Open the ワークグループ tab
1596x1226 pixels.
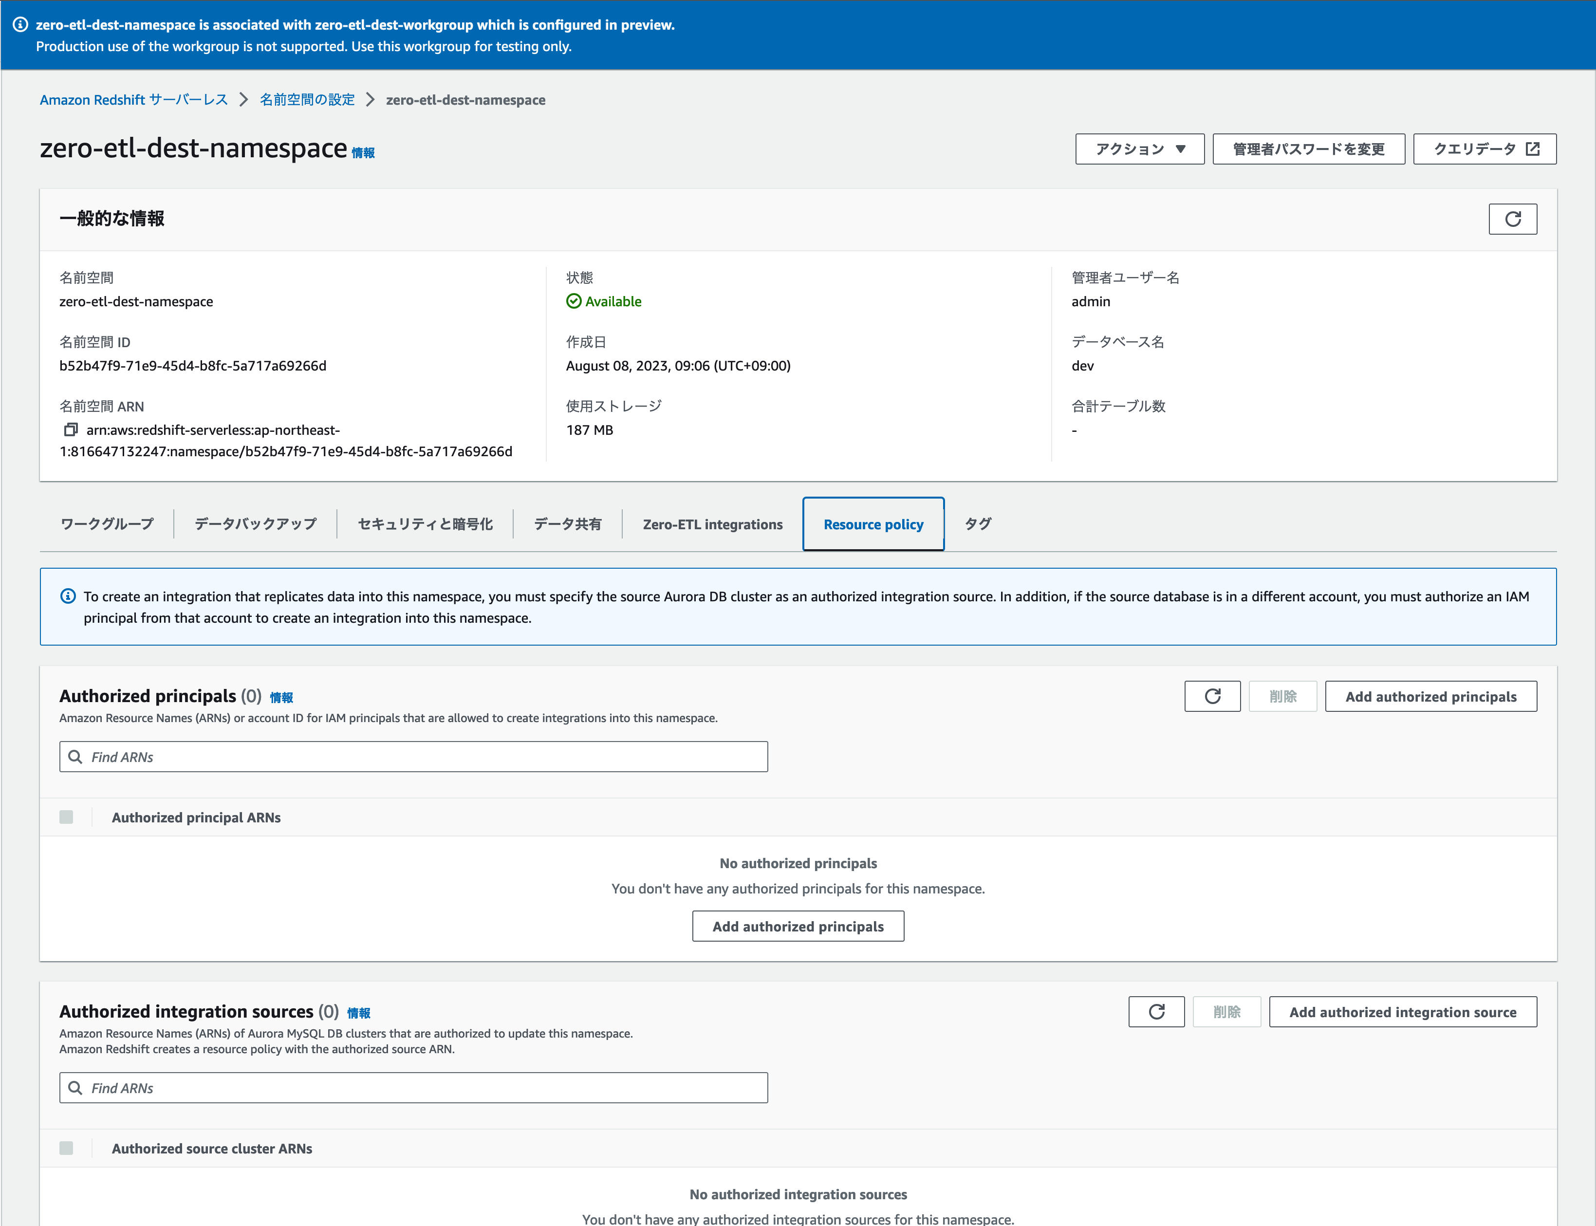[x=107, y=524]
